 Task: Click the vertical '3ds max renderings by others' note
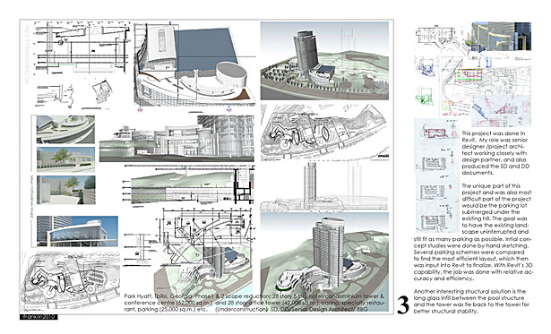point(32,197)
